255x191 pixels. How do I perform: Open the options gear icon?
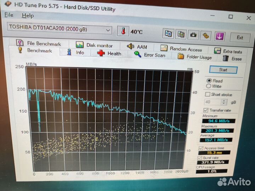coord(206,36)
